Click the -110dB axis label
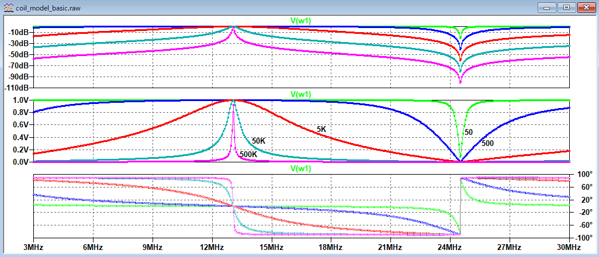Viewport: 599px width, 257px height. [17, 88]
